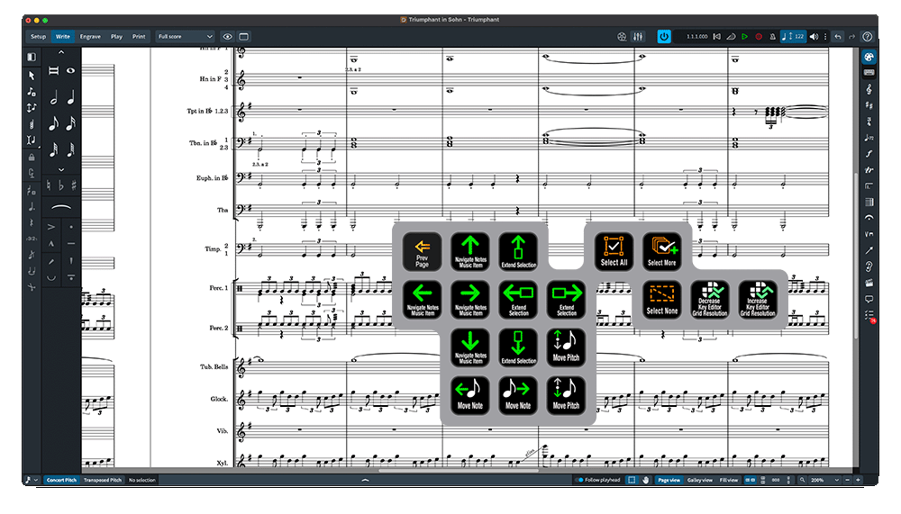Open the transport options three-dot menu
The width and height of the screenshot is (901, 514).
[x=825, y=36]
